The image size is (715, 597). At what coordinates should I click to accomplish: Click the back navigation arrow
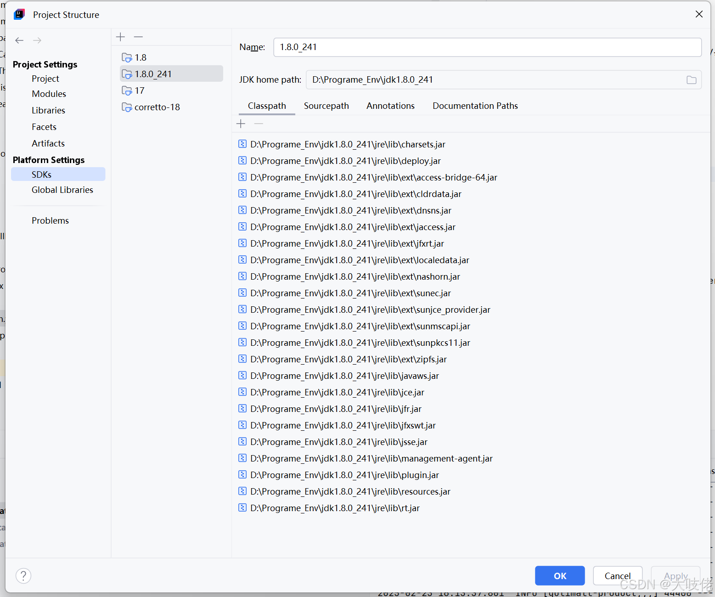[19, 40]
